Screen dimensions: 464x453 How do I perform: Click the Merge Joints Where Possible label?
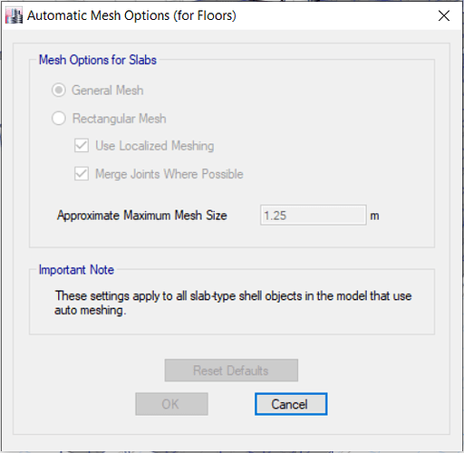[169, 174]
